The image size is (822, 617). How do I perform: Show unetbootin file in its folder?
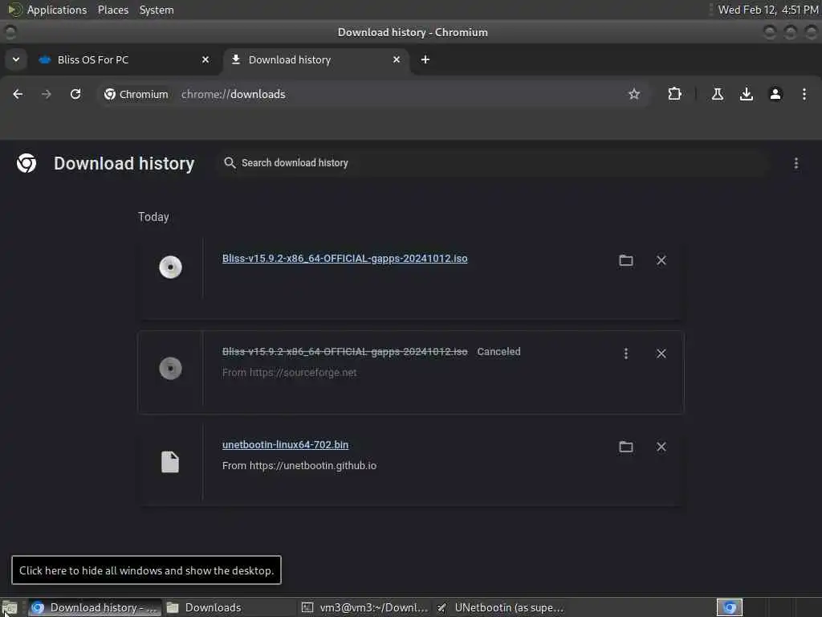pos(625,447)
